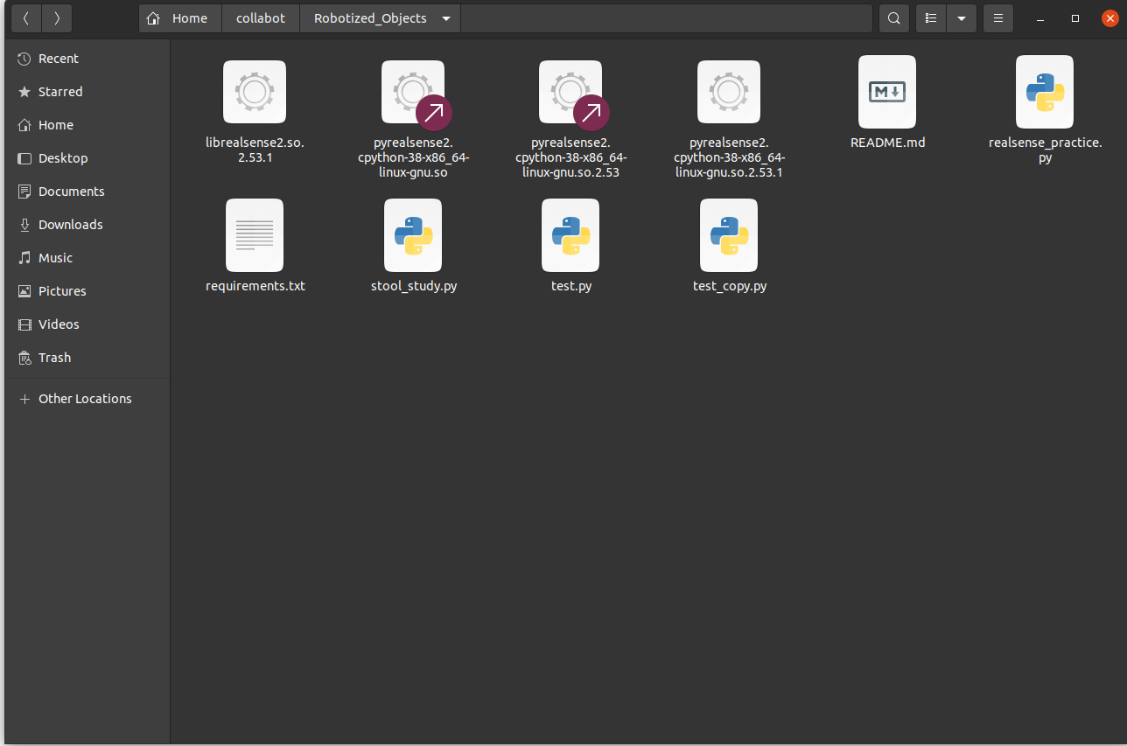
Task: Open the hamburger main menu
Action: pyautogui.click(x=998, y=18)
